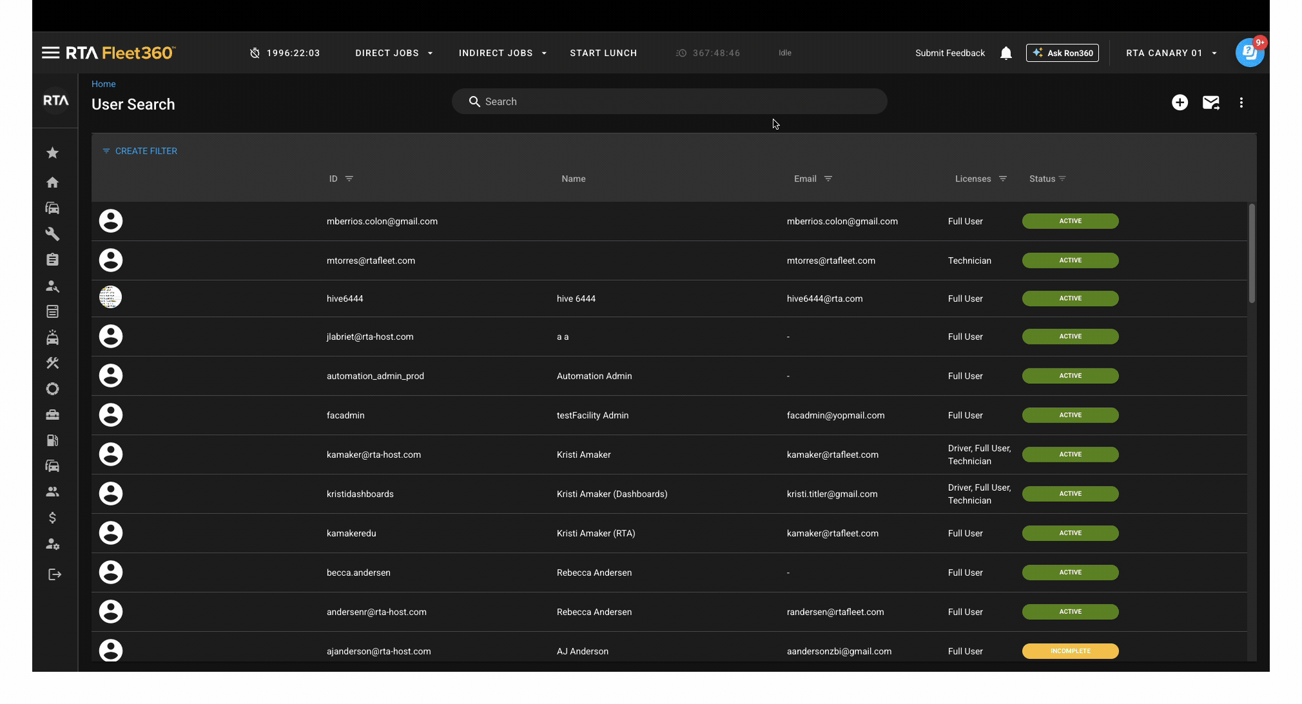
Task: Open the Email column filter
Action: (828, 178)
